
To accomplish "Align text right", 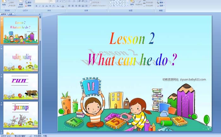I will [76, 6].
